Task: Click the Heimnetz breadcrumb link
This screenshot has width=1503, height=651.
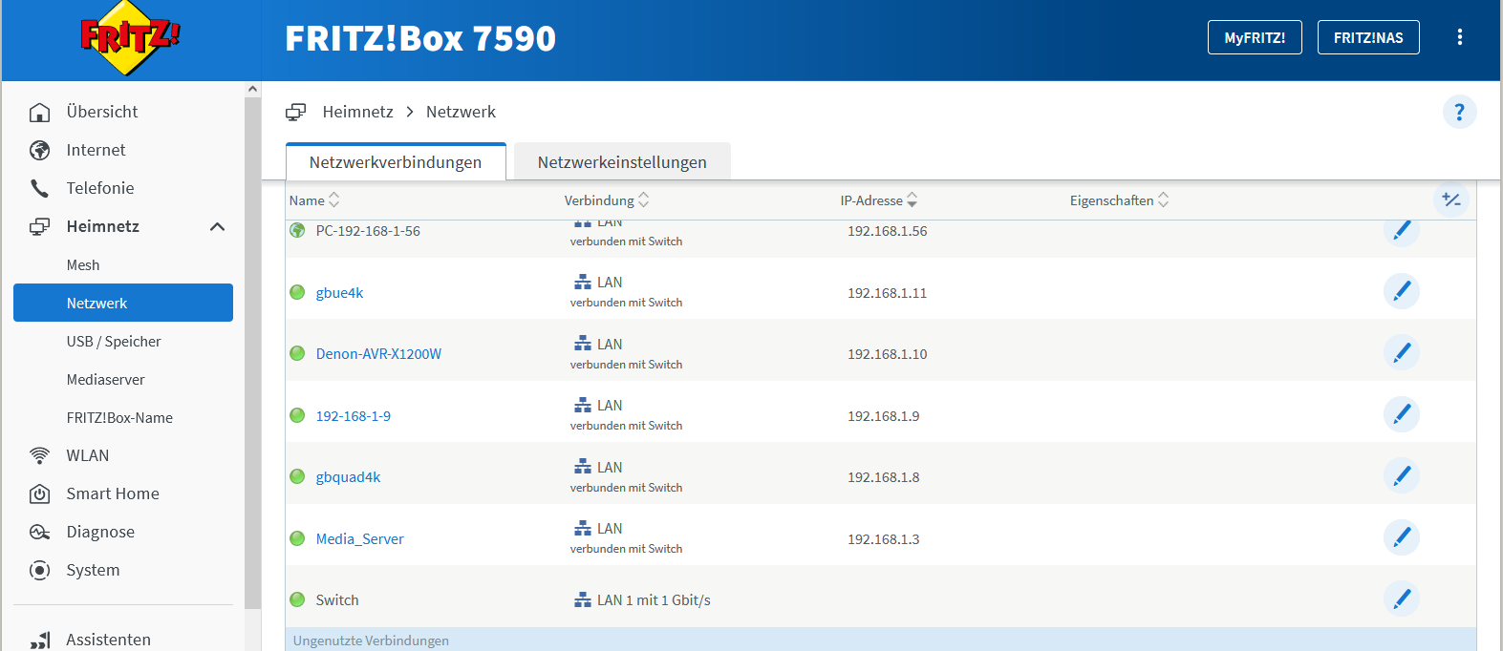Action: click(x=358, y=112)
